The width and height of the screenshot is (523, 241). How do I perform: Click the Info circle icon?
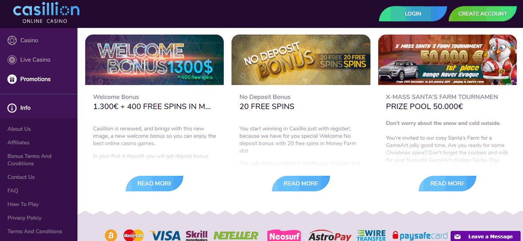point(12,108)
